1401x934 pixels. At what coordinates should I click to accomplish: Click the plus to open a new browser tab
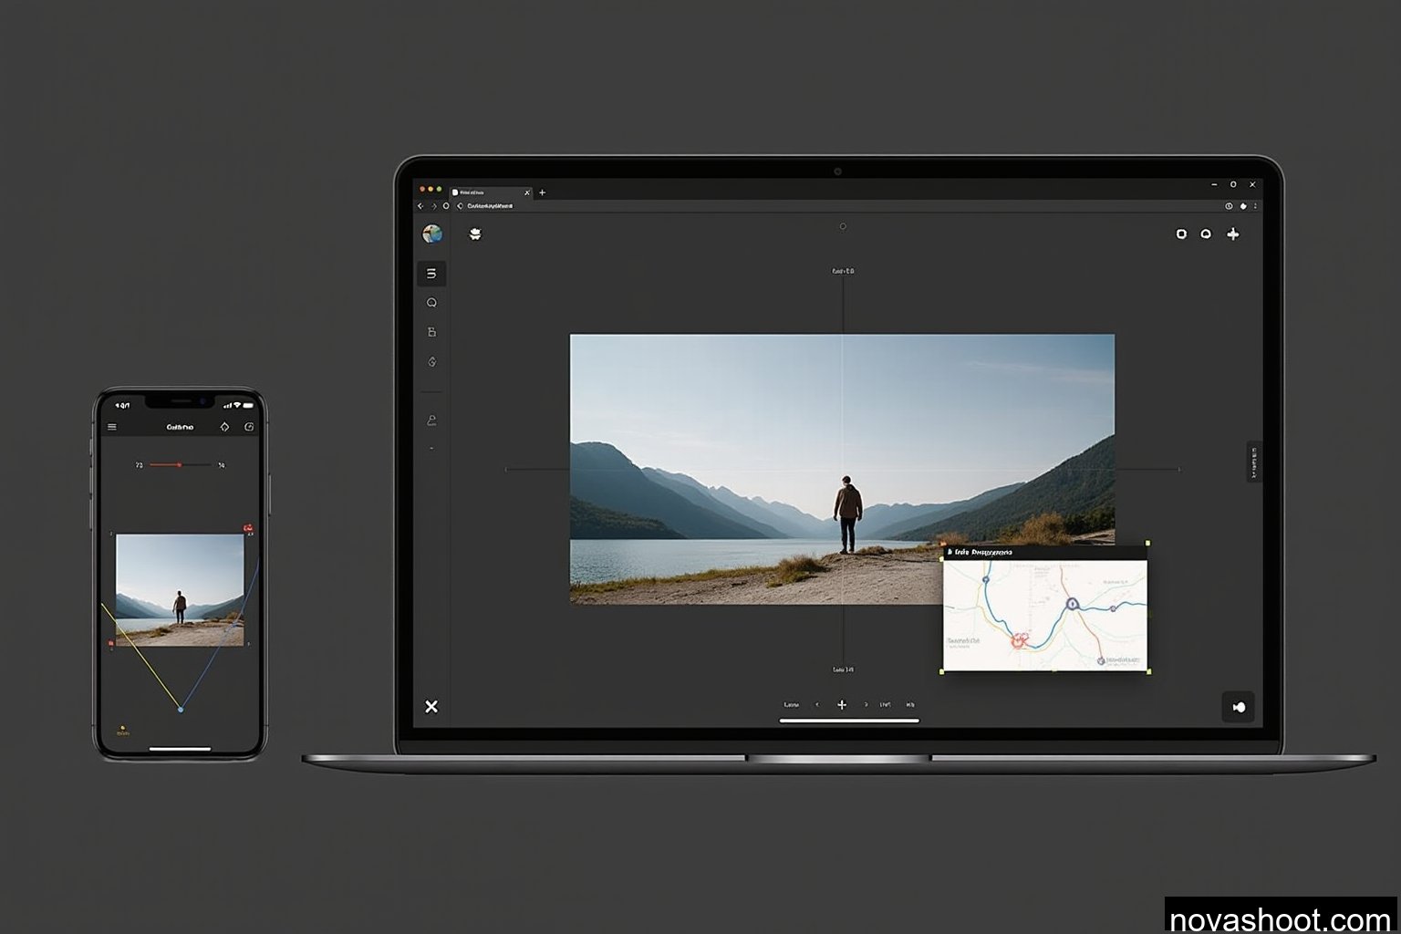[543, 192]
